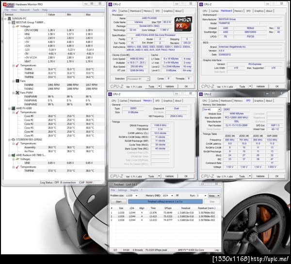This screenshot has width=291, height=264.
Task: Switch to Caches tab in CPU-Z processor window
Action: [x=123, y=11]
